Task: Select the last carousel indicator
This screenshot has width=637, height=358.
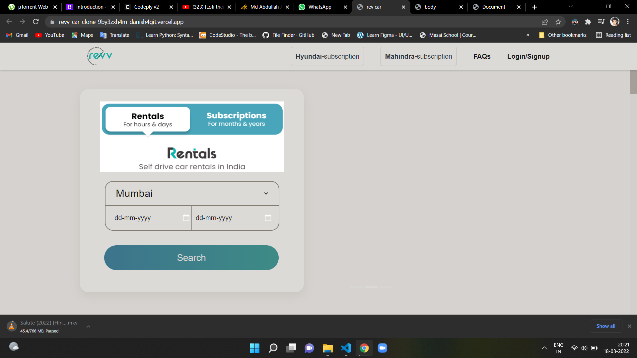Action: 386,287
